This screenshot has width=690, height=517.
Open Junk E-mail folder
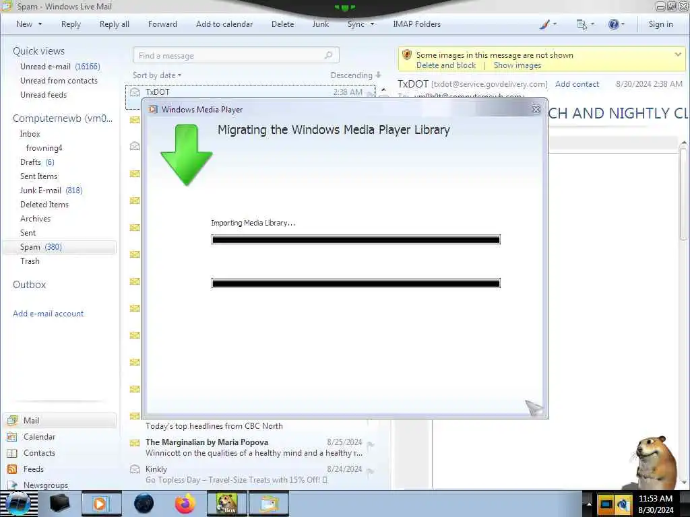[x=51, y=190]
